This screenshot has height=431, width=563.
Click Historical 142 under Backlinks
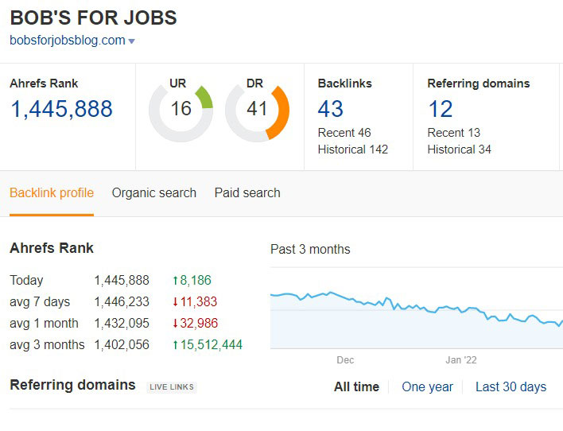coord(352,149)
